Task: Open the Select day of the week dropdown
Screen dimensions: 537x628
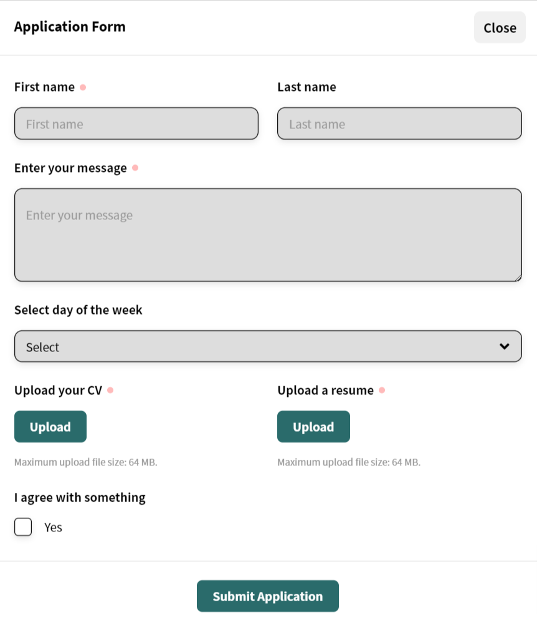Action: (268, 346)
